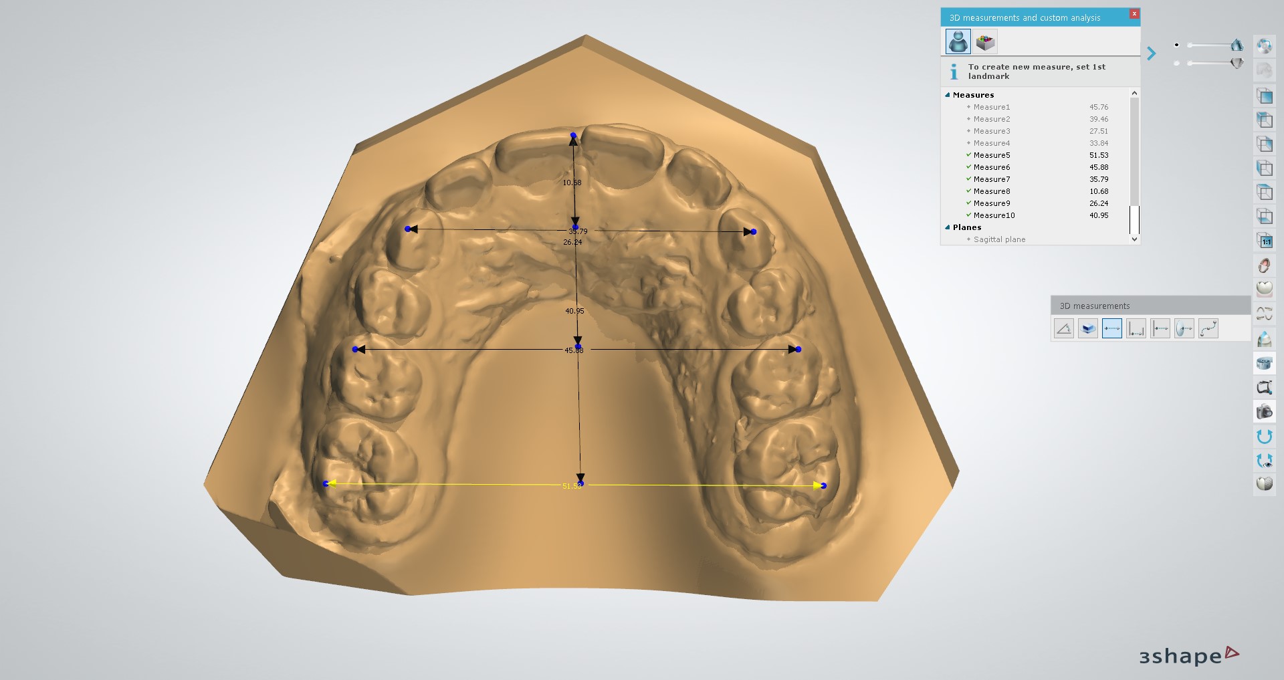Set view to 1:1 scale cube
This screenshot has height=680, width=1284.
[x=1264, y=241]
